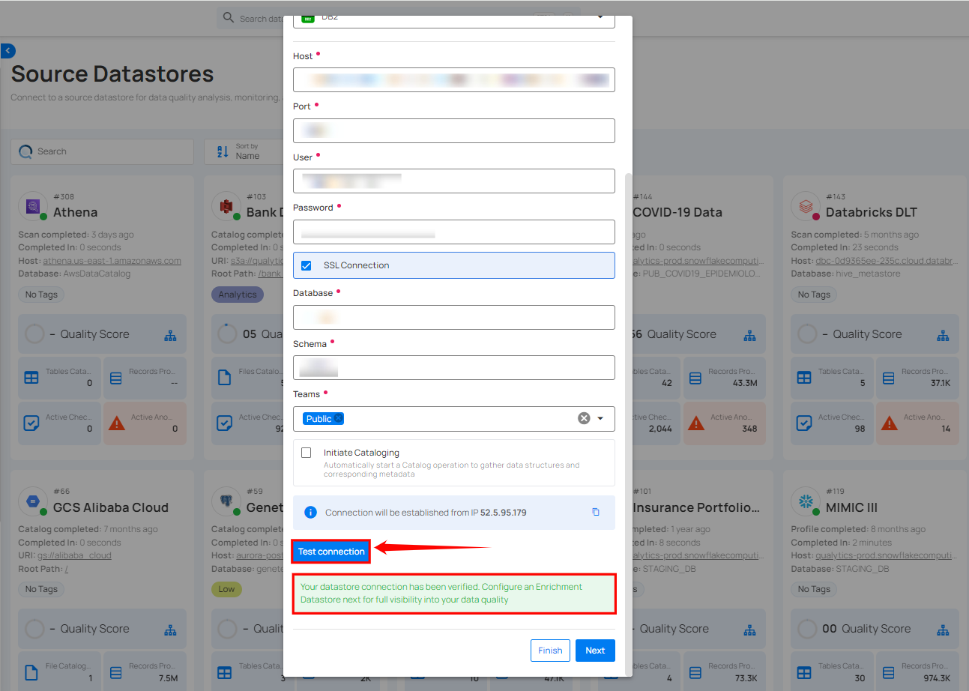Click Databricks DLT quality score tree icon
This screenshot has width=969, height=691.
pyautogui.click(x=943, y=335)
